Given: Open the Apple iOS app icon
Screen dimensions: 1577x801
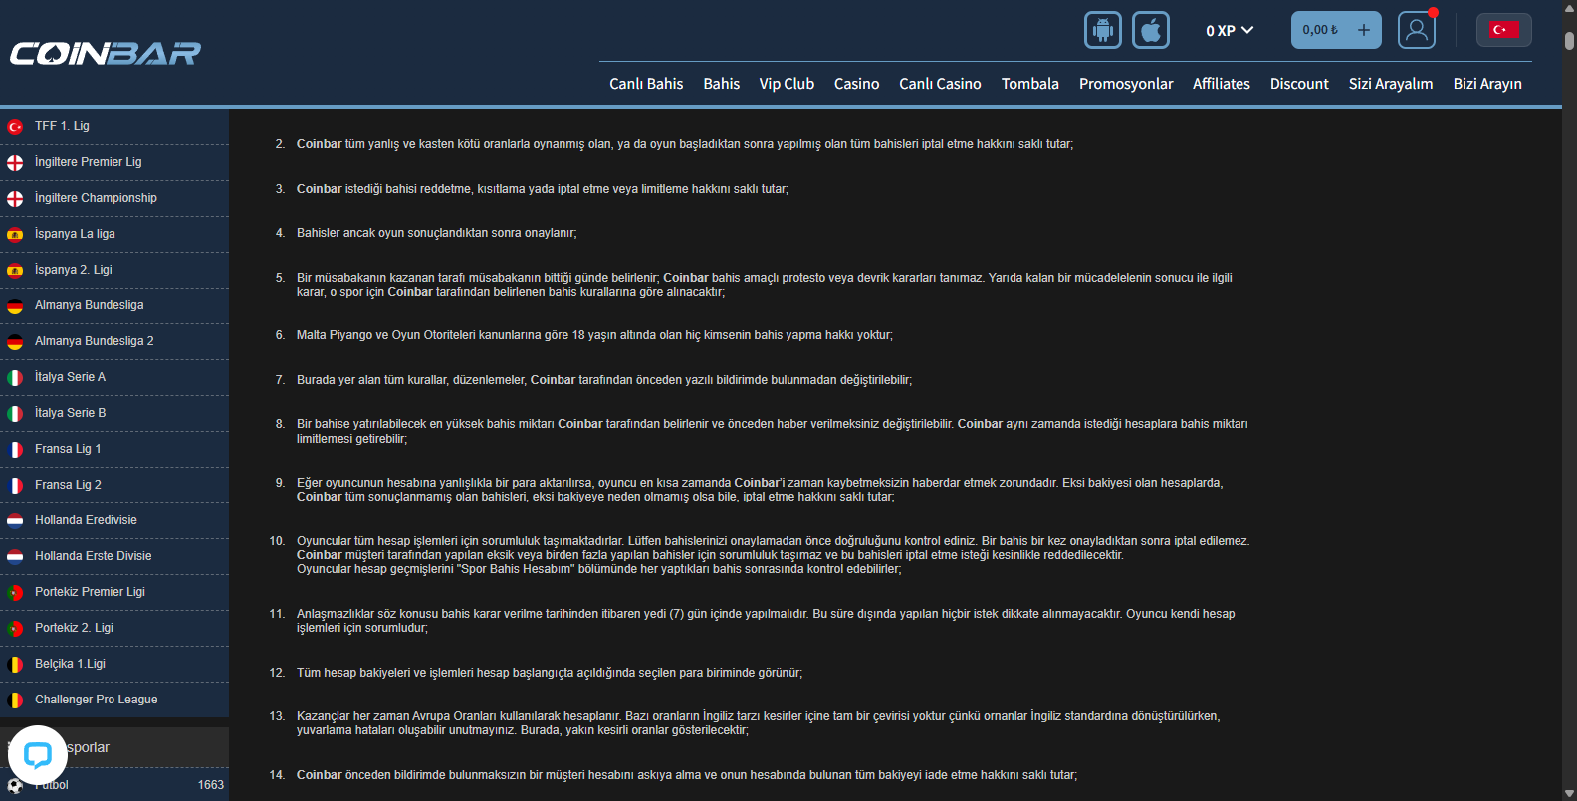Looking at the screenshot, I should click(x=1151, y=30).
